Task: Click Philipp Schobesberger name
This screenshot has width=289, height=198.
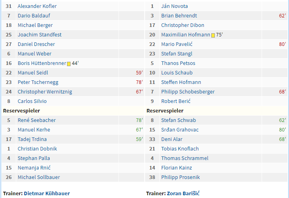Action: (188, 92)
